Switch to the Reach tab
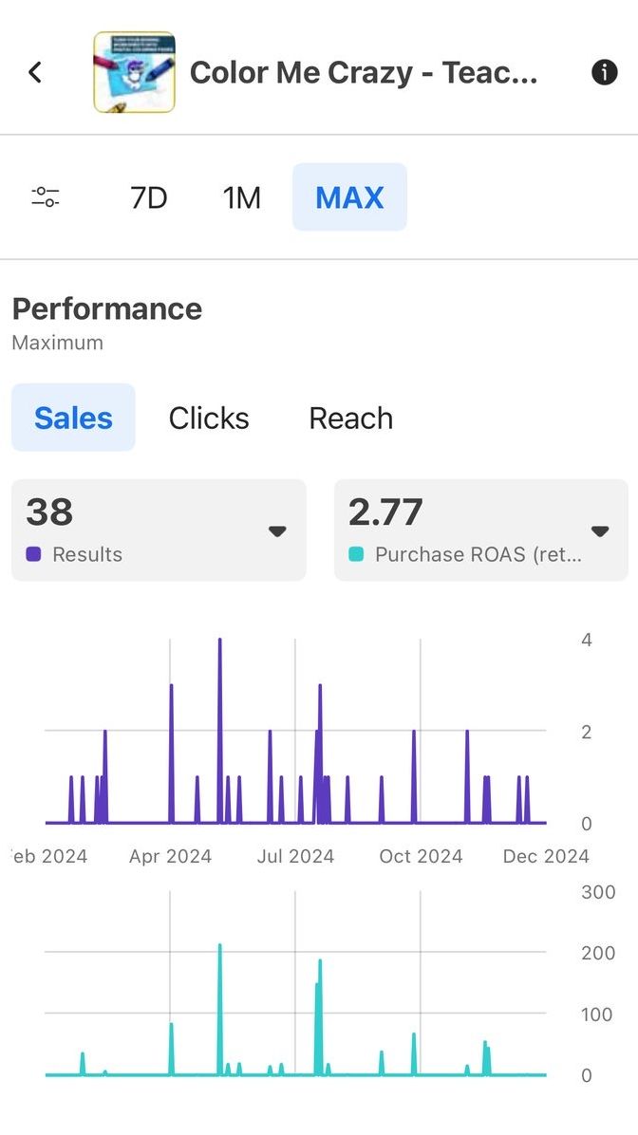The image size is (638, 1135). coord(350,418)
